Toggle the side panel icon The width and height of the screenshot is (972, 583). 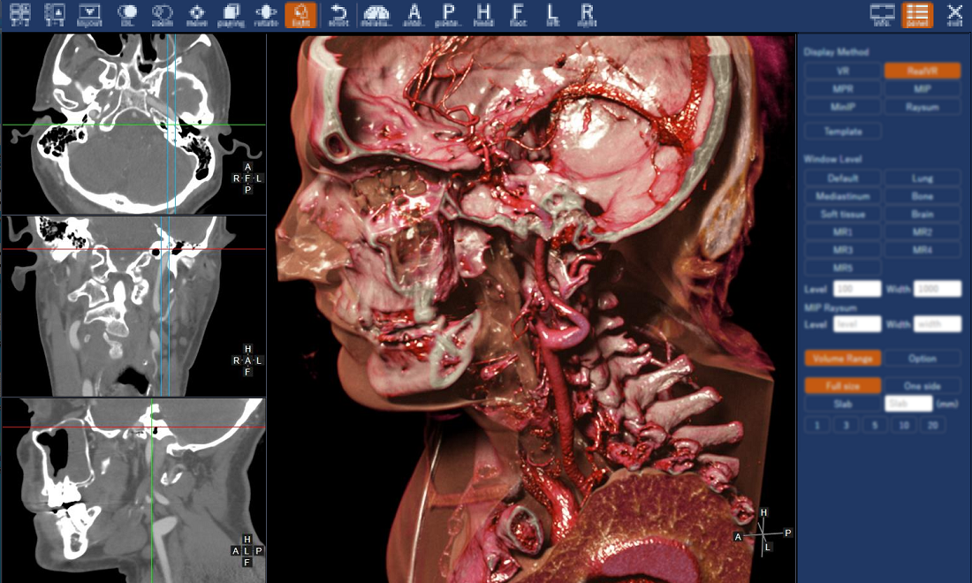917,14
